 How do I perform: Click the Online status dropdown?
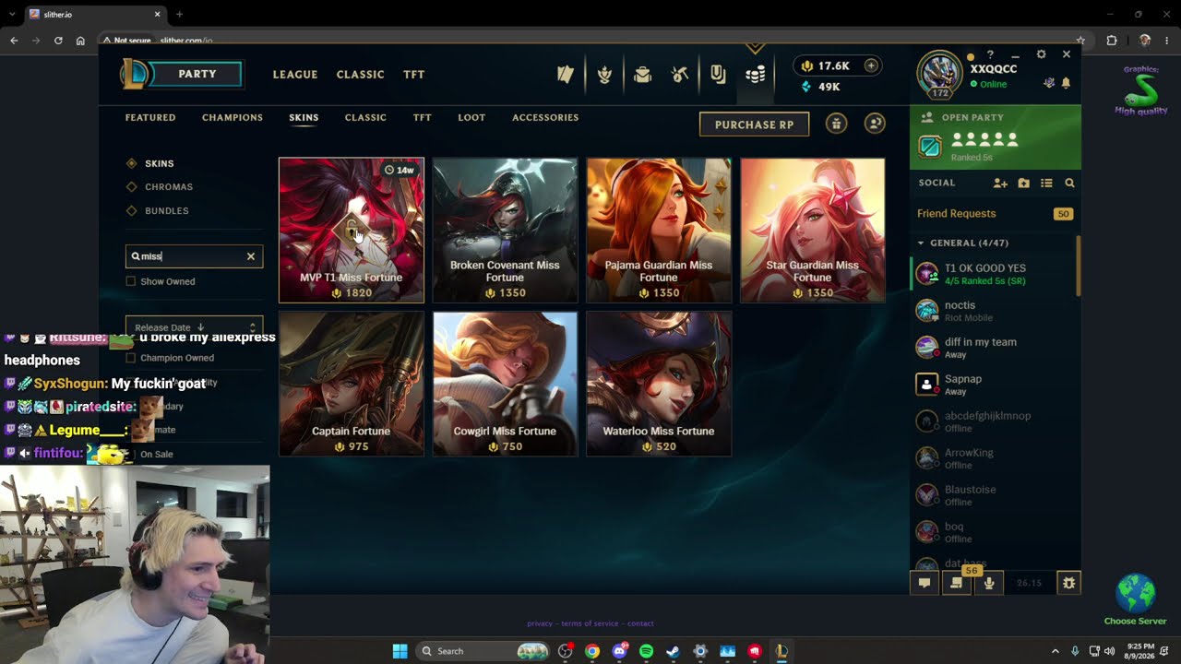pyautogui.click(x=988, y=84)
